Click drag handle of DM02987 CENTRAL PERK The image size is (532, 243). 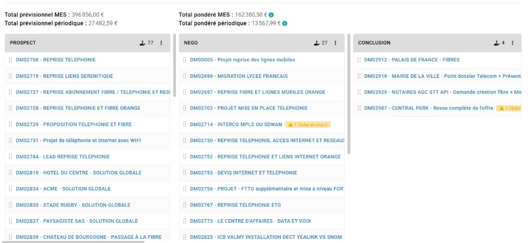tap(359, 109)
